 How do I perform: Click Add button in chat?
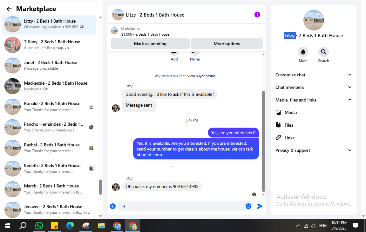click(x=174, y=57)
